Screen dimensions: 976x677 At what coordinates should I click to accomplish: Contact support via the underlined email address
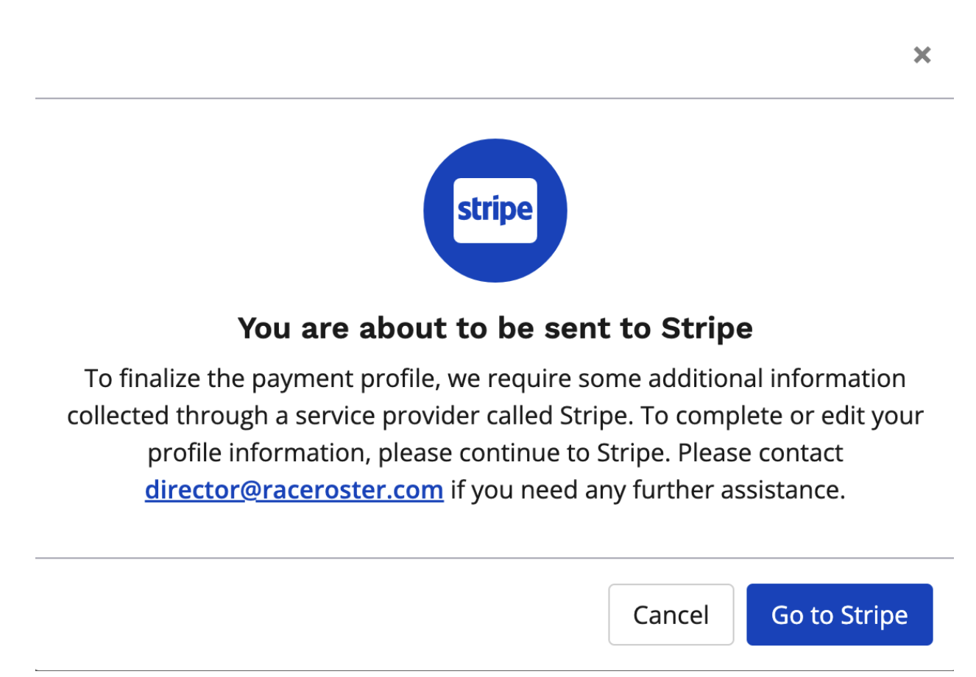click(x=294, y=489)
